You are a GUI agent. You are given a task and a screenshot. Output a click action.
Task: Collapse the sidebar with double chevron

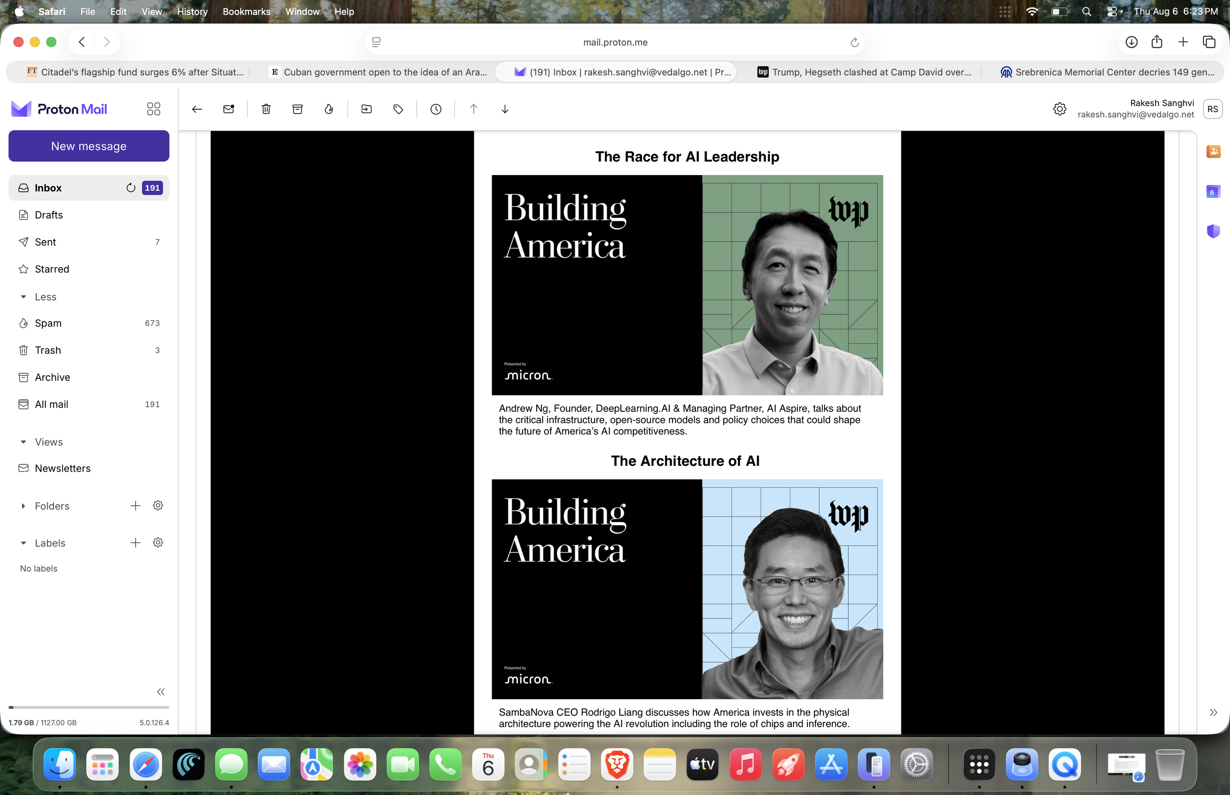coord(160,692)
